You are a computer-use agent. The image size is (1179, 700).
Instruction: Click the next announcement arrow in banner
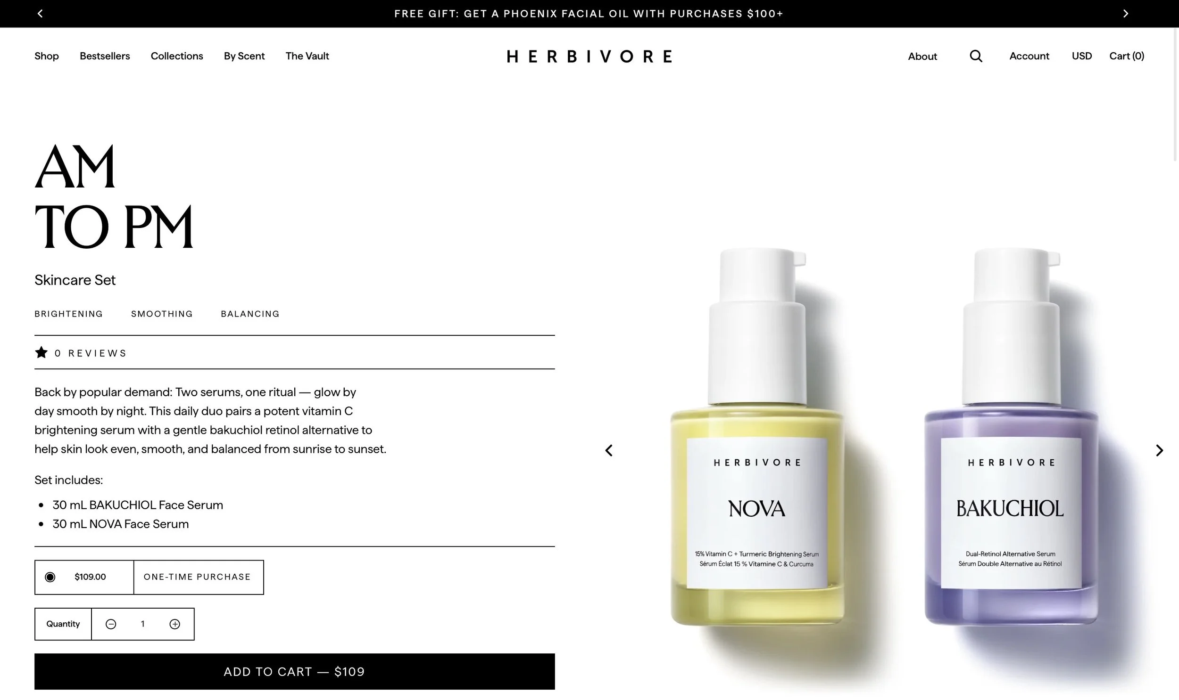coord(1126,14)
